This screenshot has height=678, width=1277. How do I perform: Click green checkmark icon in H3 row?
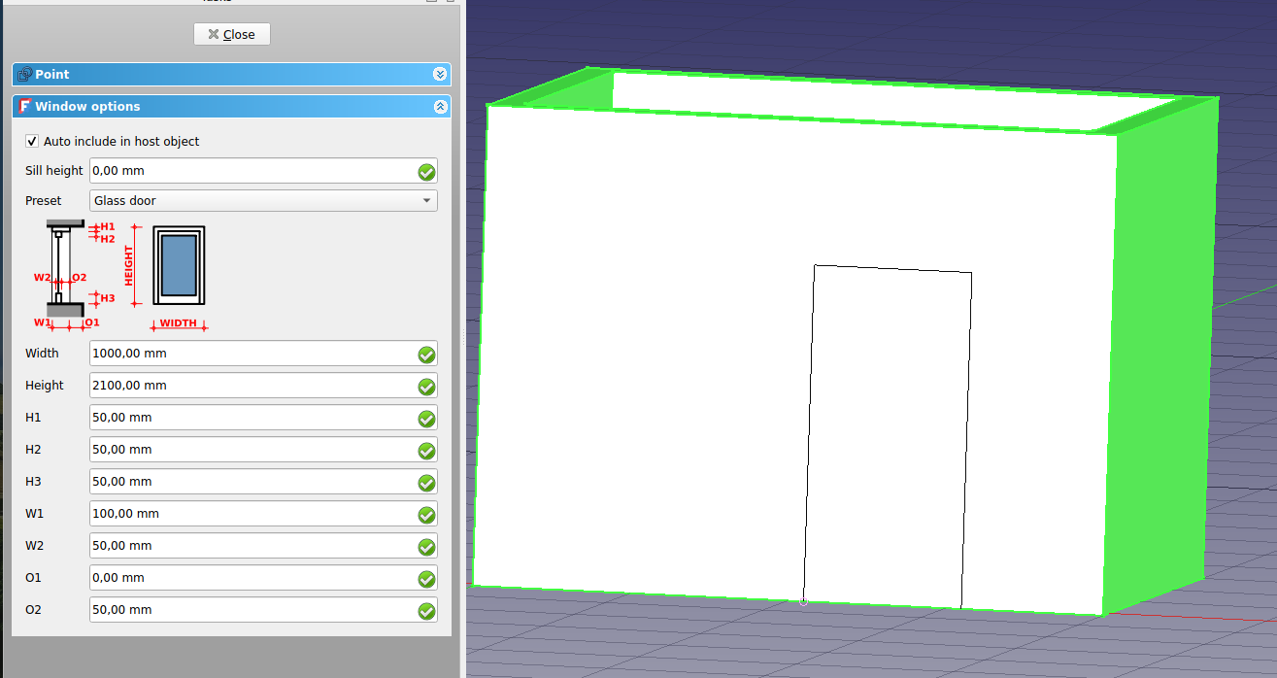tap(426, 483)
